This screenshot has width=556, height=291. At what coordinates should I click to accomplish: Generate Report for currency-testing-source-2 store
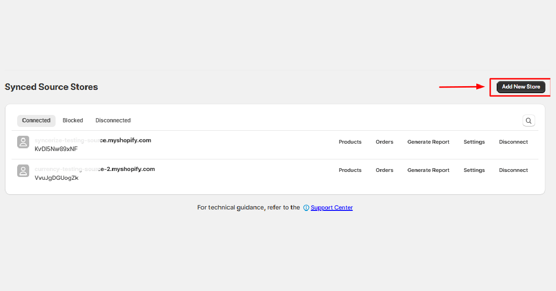pyautogui.click(x=429, y=171)
